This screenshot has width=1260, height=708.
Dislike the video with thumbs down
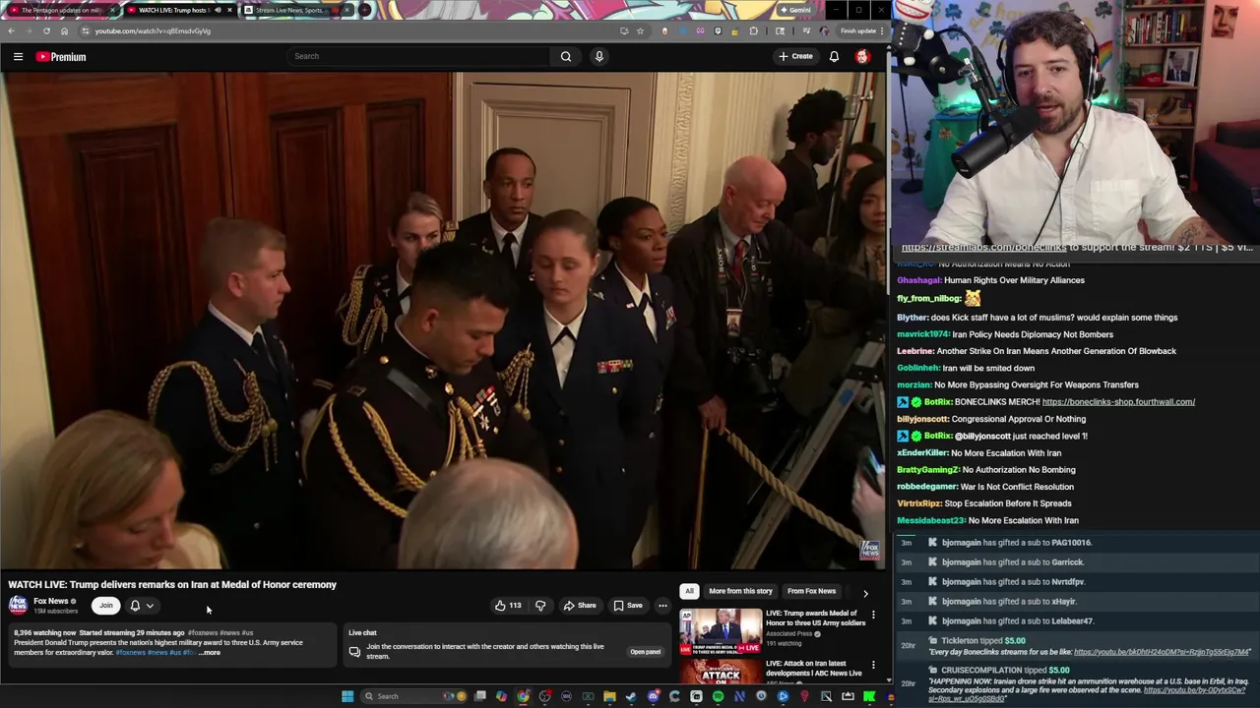540,606
